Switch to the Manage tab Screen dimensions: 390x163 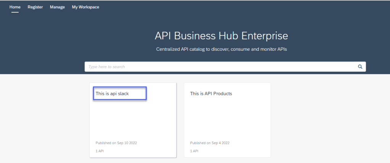pos(57,7)
